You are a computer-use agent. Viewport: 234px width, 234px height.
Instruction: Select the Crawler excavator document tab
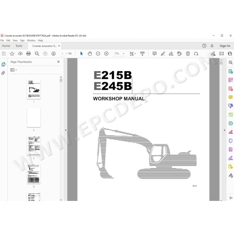44,46
